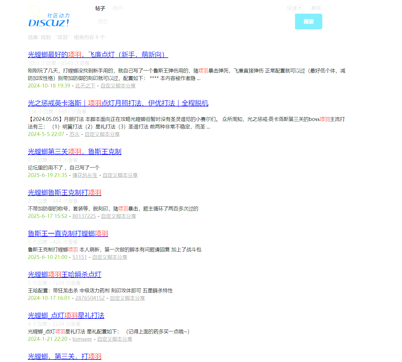Click stats text 5 个回复 - 1228 次查看

point(54,283)
